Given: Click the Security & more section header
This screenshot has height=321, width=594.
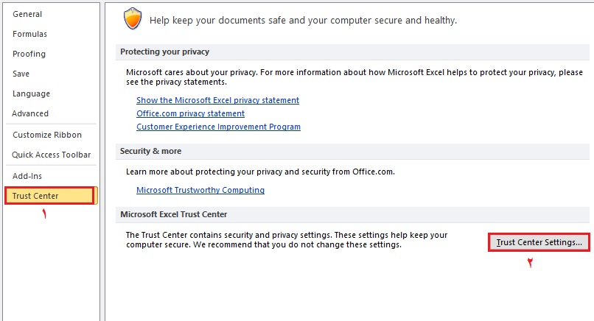Looking at the screenshot, I should coord(150,151).
